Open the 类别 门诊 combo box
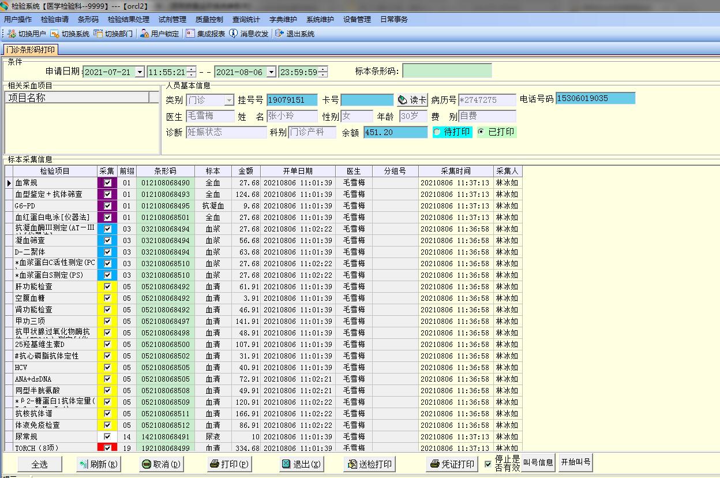720x478 pixels. coord(229,100)
